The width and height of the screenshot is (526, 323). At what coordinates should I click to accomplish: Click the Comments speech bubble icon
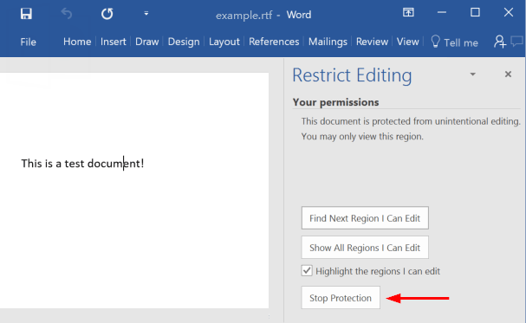[517, 42]
